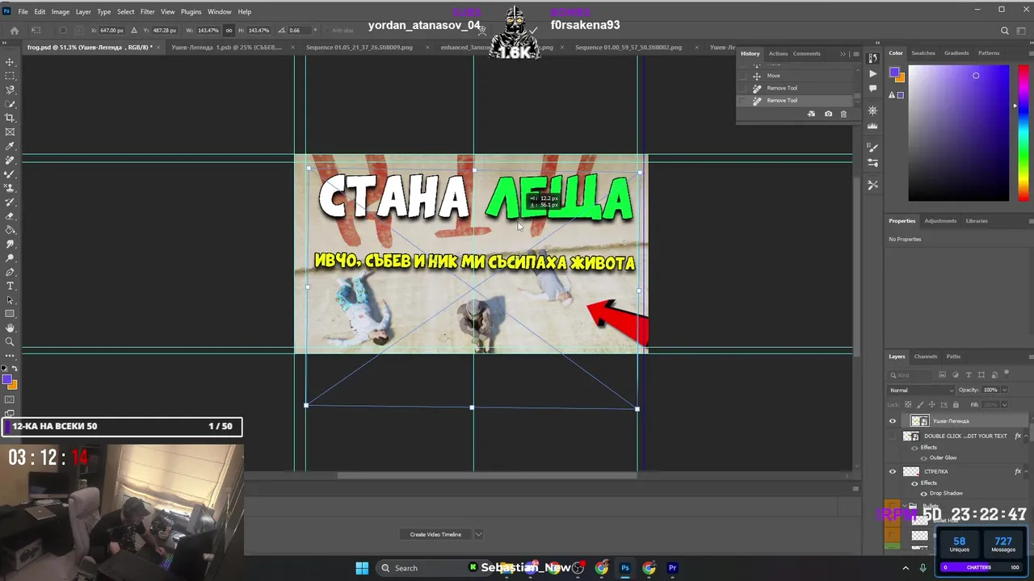
Task: Click foreground color swatch in Color panel
Action: [894, 73]
